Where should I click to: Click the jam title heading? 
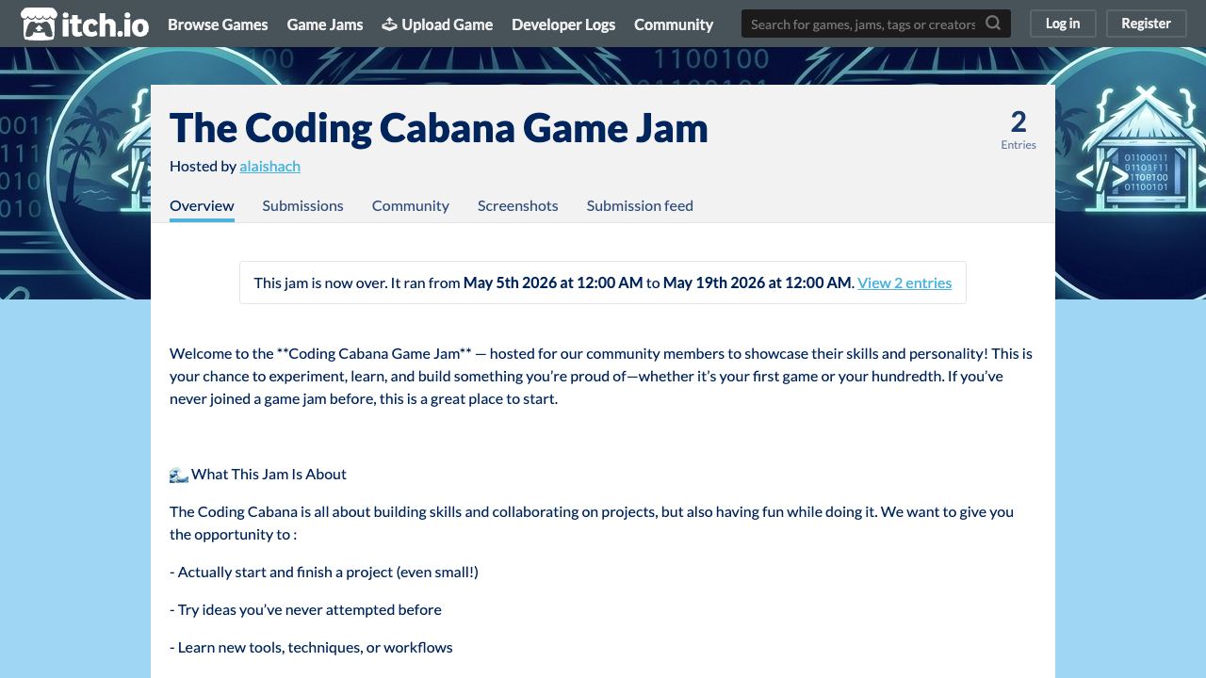(x=438, y=128)
